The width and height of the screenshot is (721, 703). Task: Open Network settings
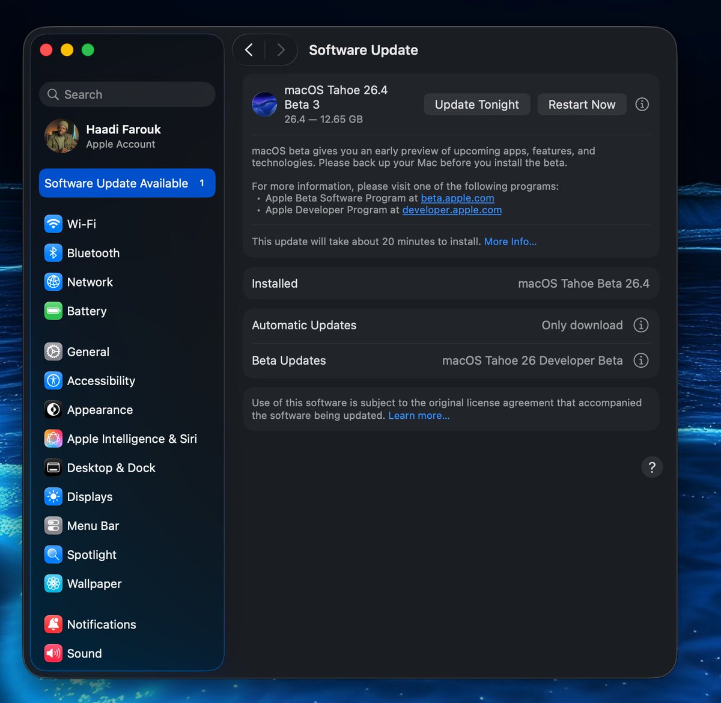click(90, 282)
